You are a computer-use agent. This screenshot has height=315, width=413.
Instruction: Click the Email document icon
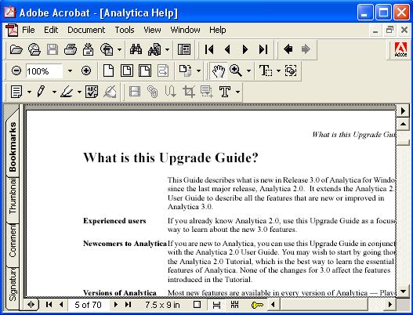pyautogui.click(x=88, y=49)
